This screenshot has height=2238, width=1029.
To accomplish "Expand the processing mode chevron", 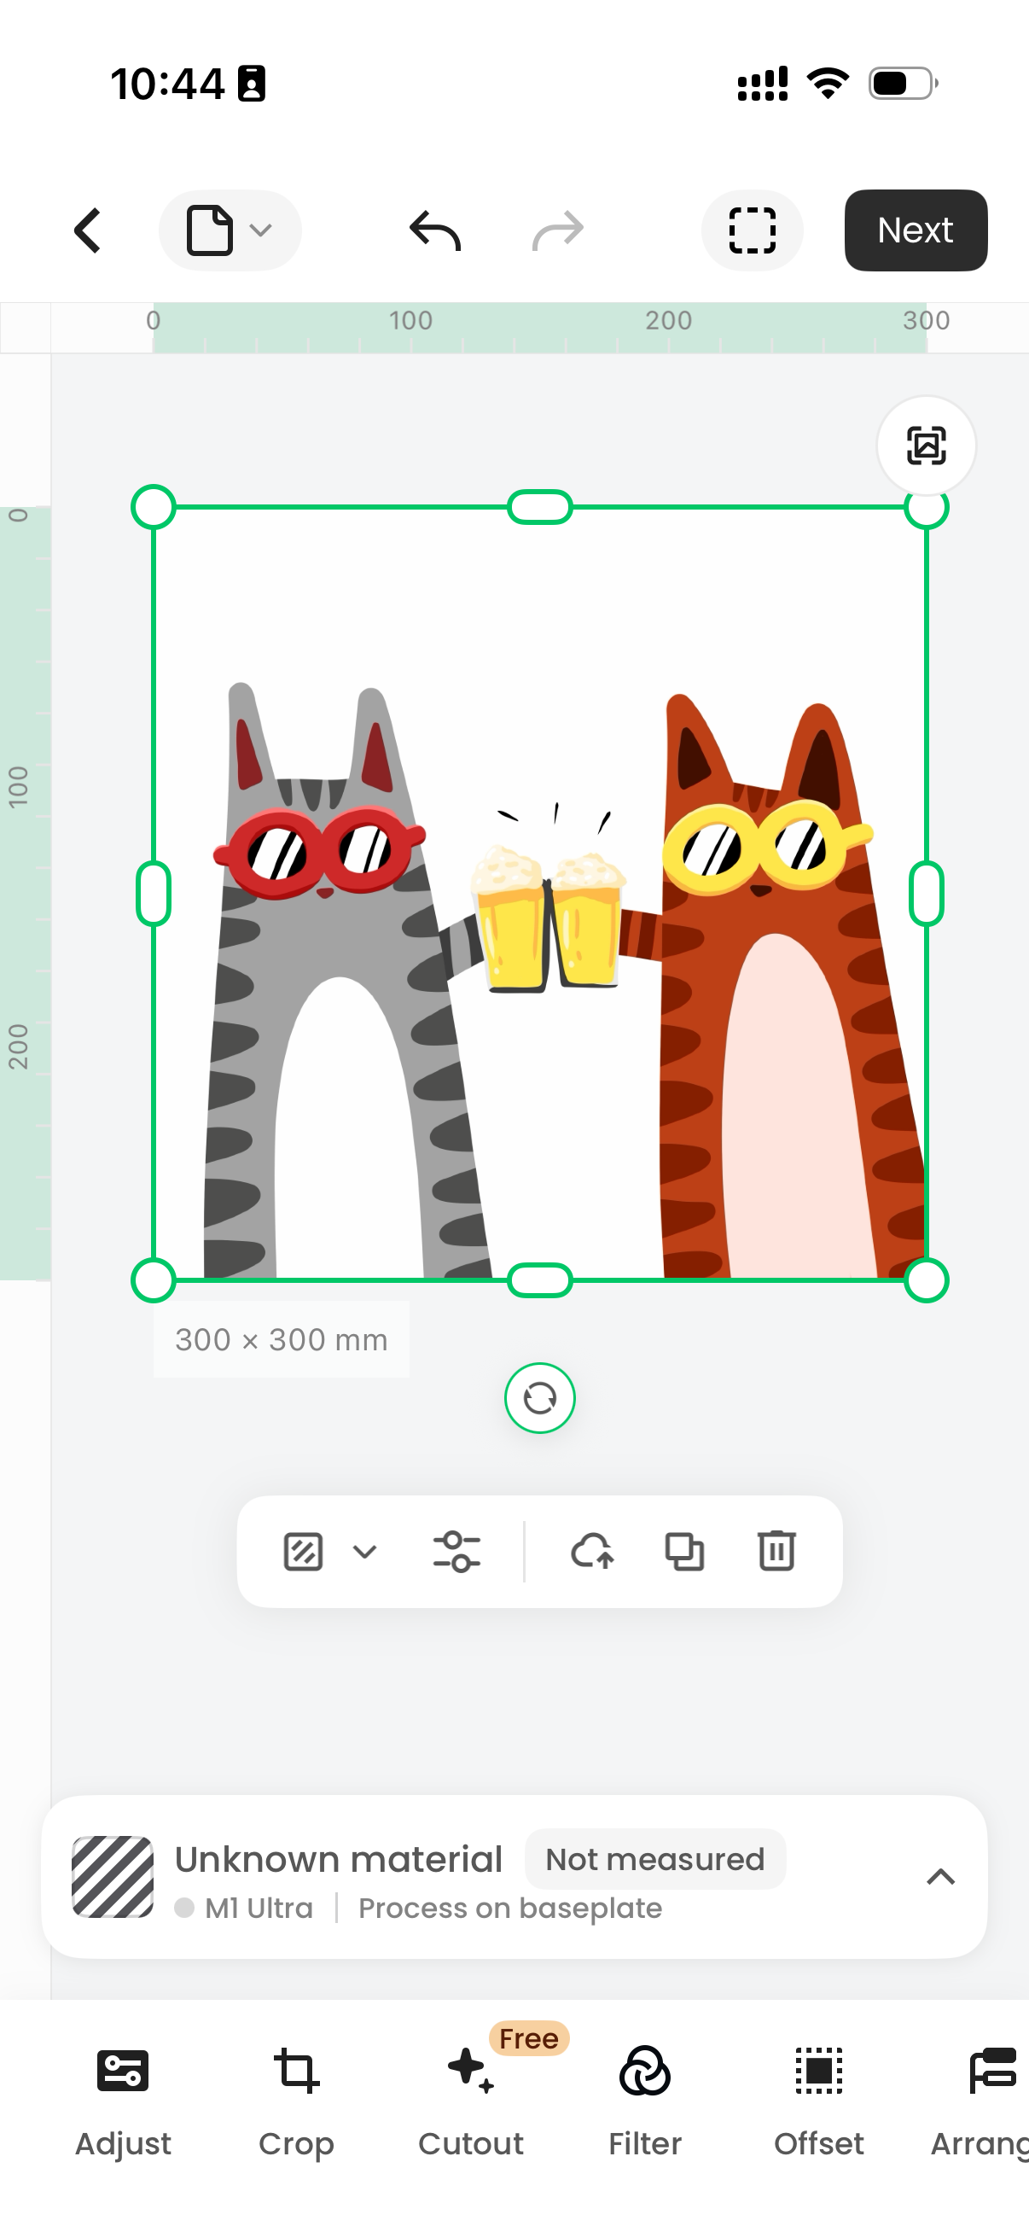I will click(x=365, y=1552).
